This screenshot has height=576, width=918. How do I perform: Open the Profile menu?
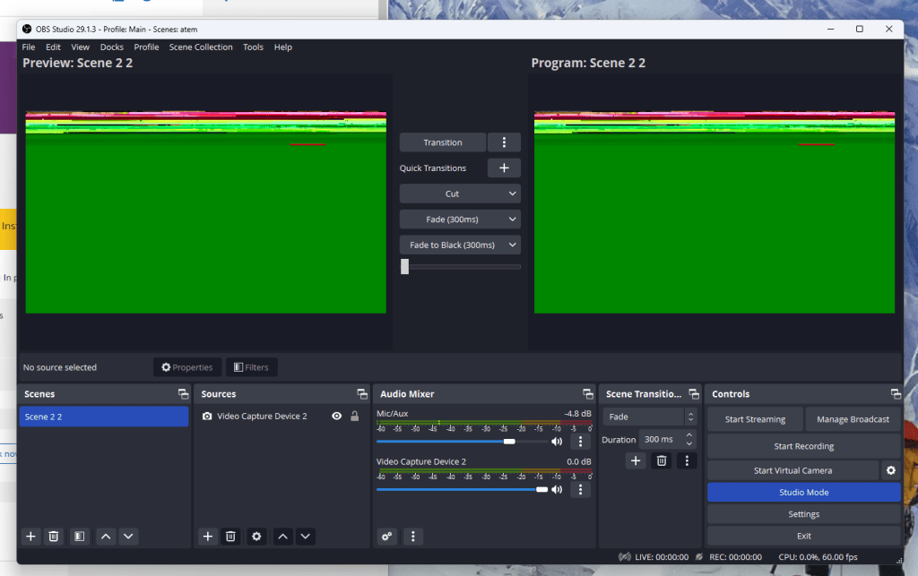(146, 47)
